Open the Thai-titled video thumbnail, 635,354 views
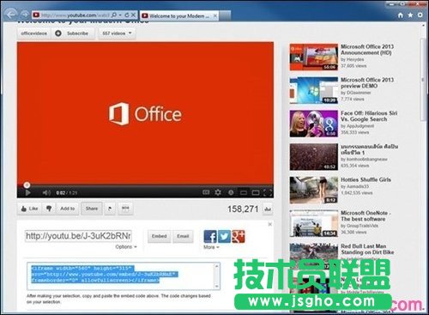This screenshot has width=429, height=315. [314, 157]
